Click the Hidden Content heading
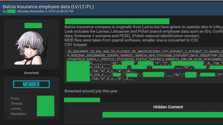 click(168, 107)
